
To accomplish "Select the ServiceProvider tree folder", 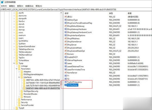I will [27, 105].
